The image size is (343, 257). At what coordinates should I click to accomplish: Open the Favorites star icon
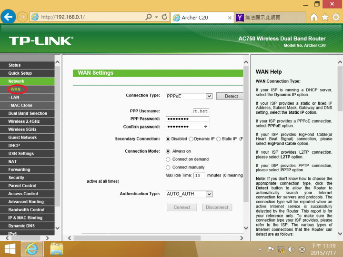pos(325,17)
